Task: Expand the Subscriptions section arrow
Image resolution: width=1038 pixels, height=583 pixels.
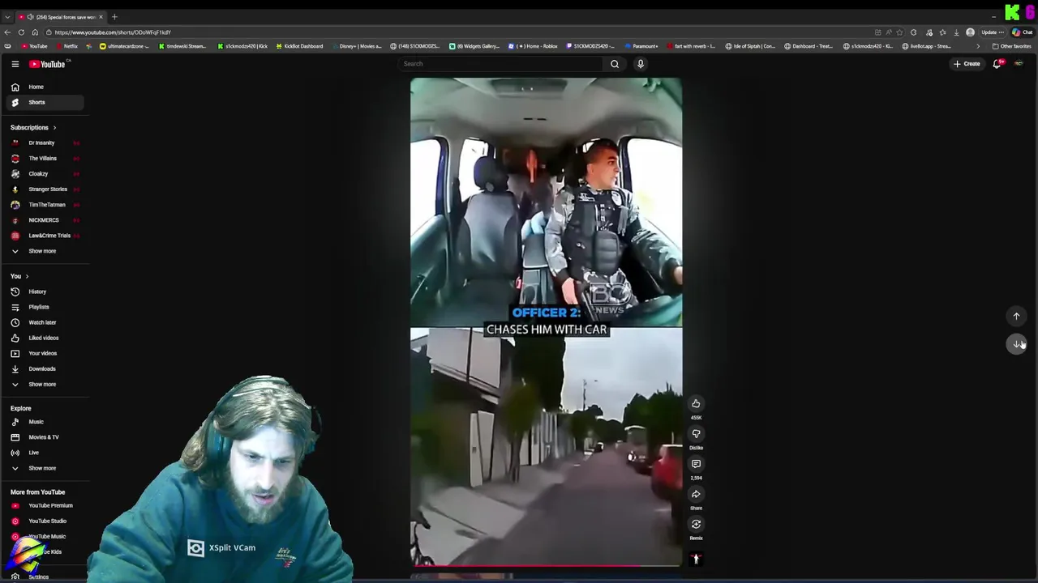Action: tap(54, 127)
